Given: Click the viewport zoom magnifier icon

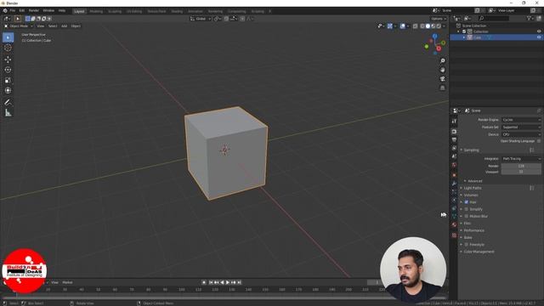Looking at the screenshot, I should [442, 60].
